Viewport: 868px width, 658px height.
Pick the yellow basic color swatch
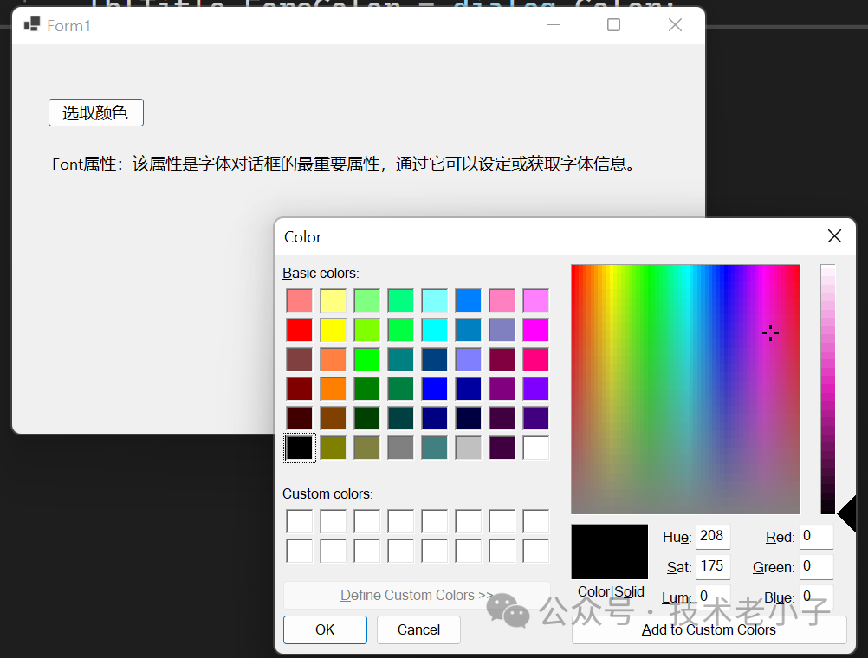click(333, 330)
